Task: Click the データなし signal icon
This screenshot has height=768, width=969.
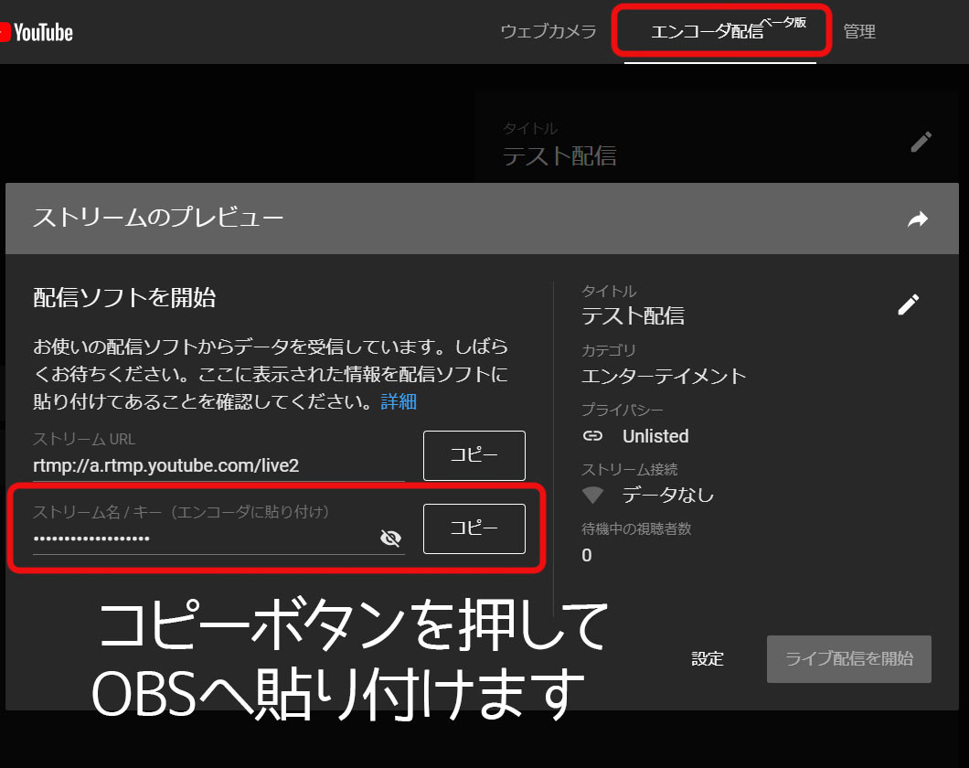Action: click(x=592, y=495)
